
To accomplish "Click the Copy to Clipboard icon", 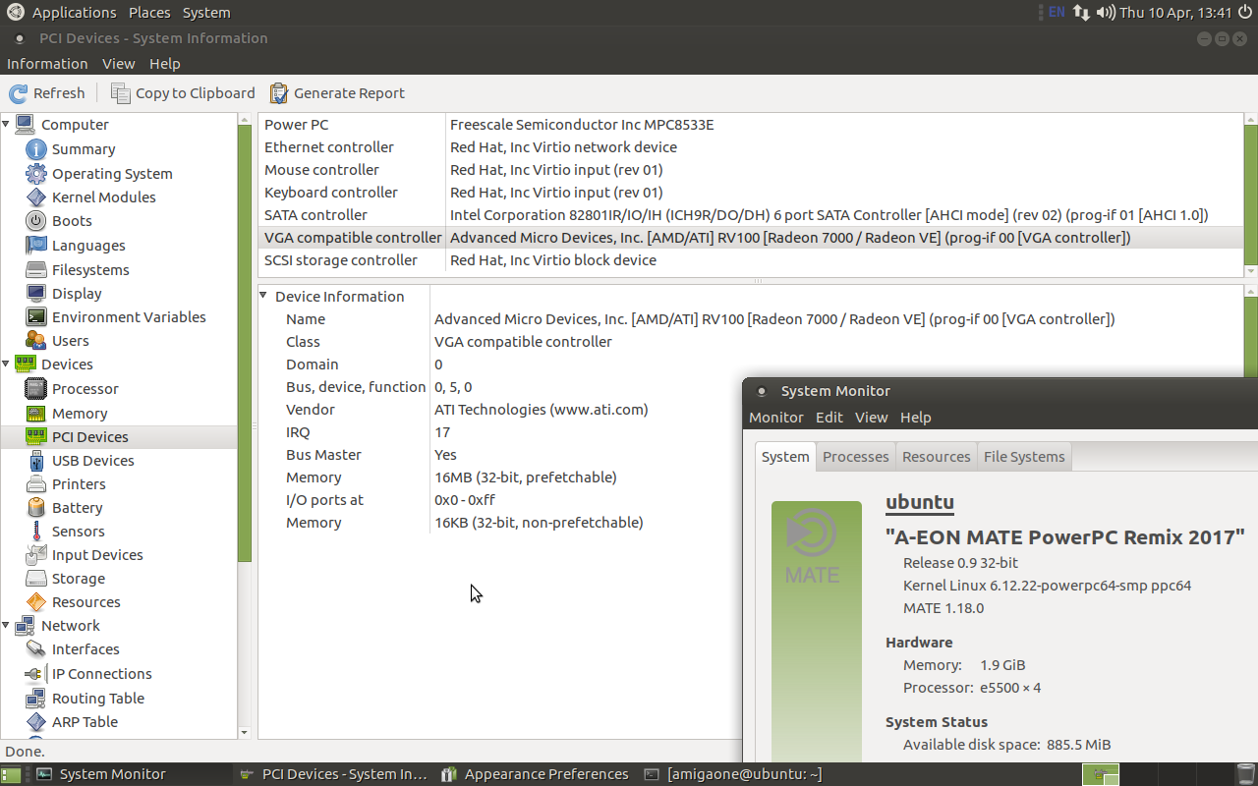I will pos(121,93).
